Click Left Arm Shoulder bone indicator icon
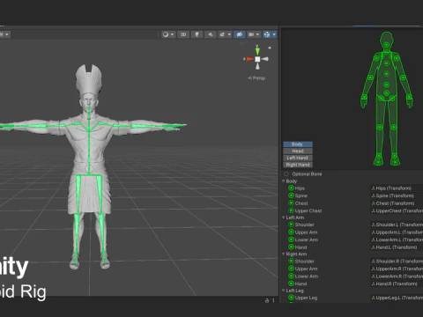Screen dimensions: 423x317 291,225
